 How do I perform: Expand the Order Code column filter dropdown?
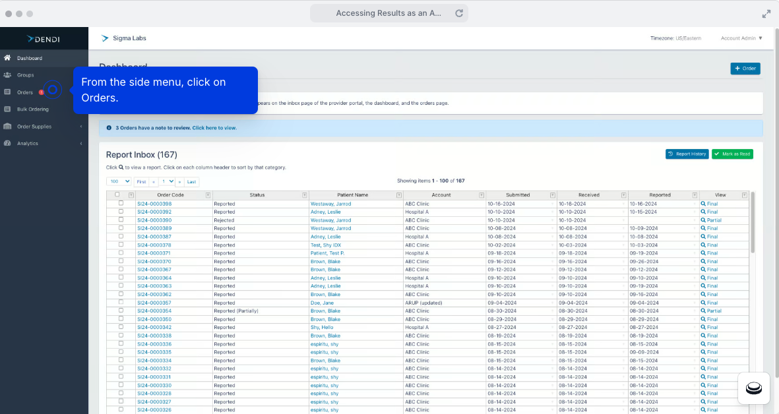209,194
